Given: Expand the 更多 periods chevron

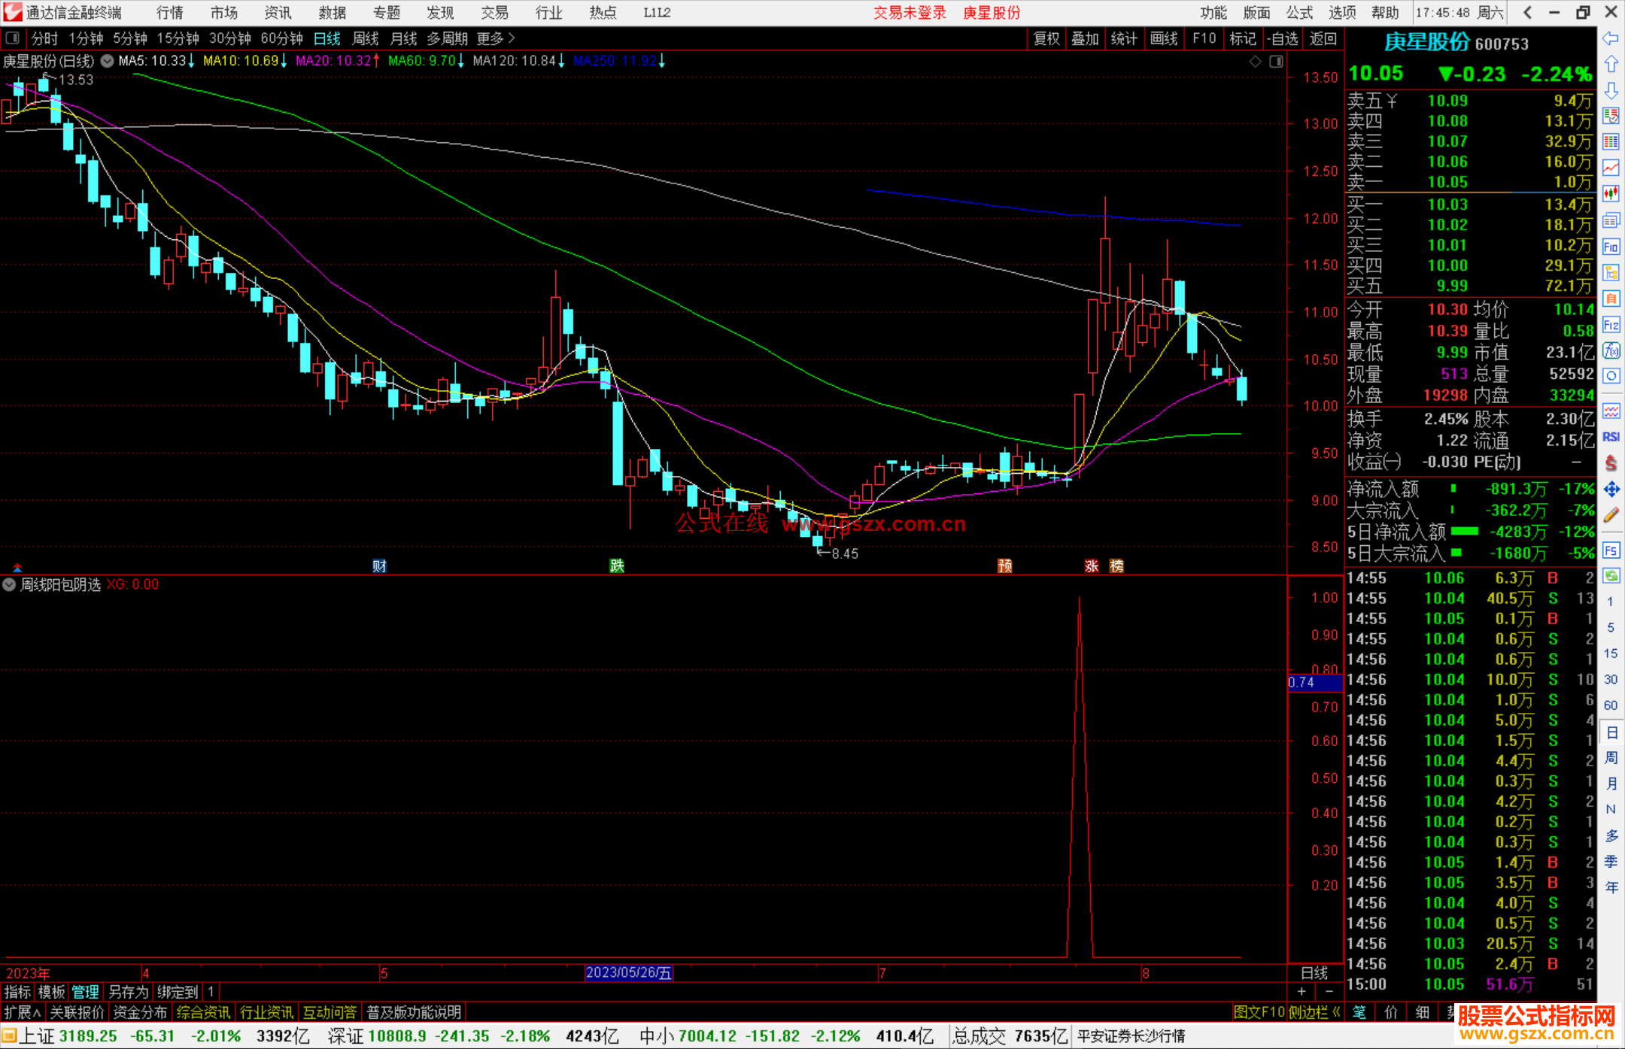Looking at the screenshot, I should click(x=511, y=38).
